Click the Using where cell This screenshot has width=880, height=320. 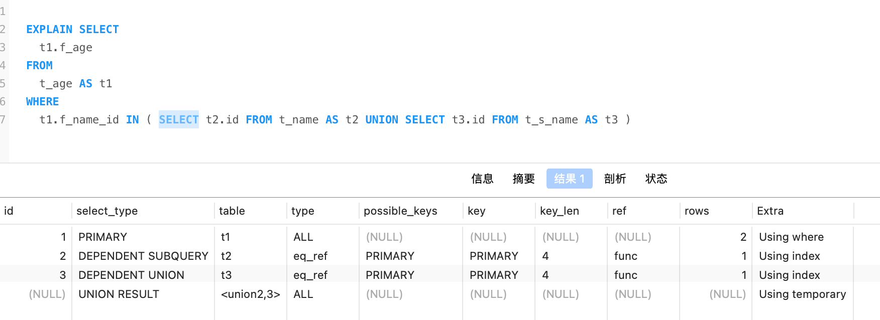tap(791, 237)
